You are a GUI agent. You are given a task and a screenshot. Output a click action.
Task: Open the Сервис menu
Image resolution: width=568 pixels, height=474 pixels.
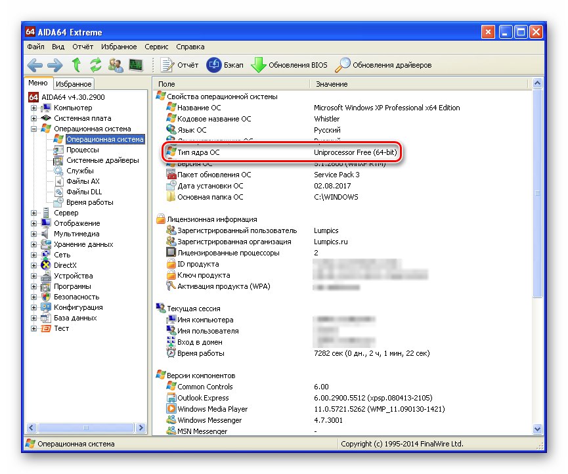tap(156, 47)
